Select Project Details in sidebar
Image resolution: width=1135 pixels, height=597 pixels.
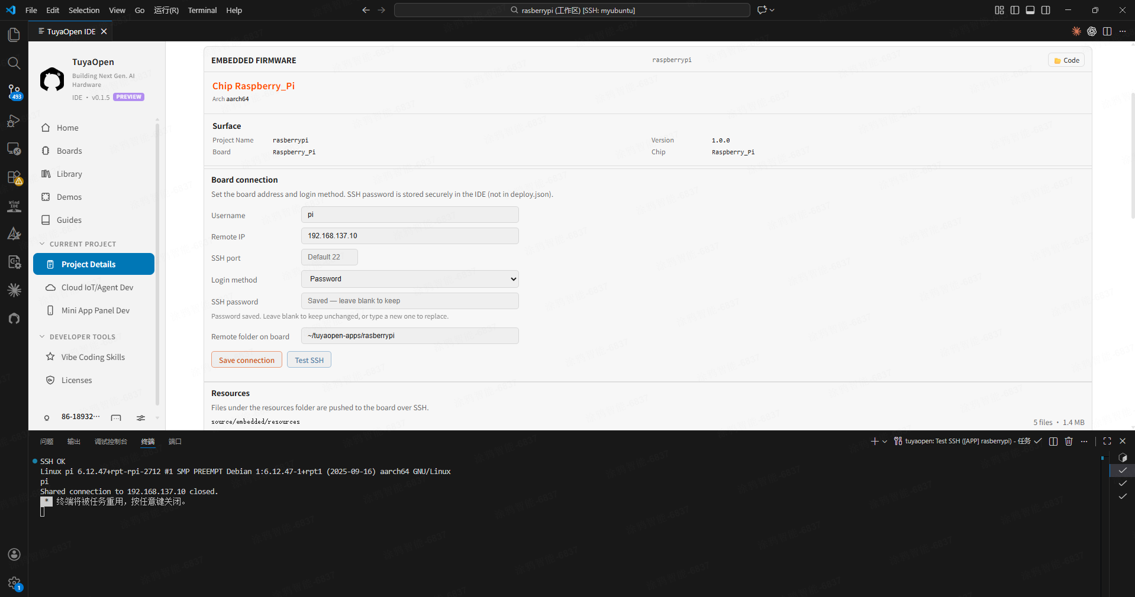pos(93,264)
